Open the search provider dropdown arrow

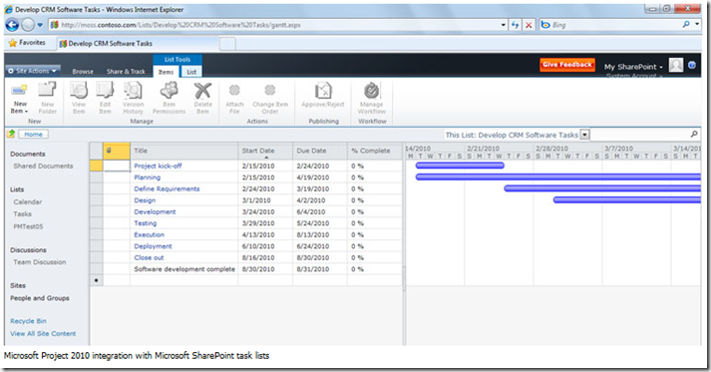point(697,25)
